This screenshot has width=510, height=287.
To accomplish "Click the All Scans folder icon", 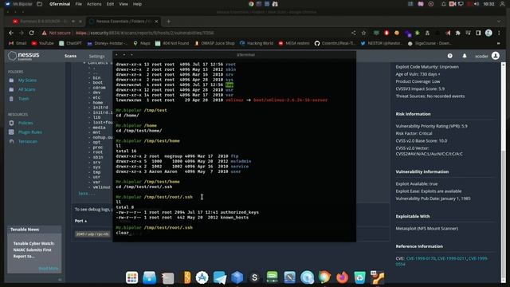I will pos(11,89).
